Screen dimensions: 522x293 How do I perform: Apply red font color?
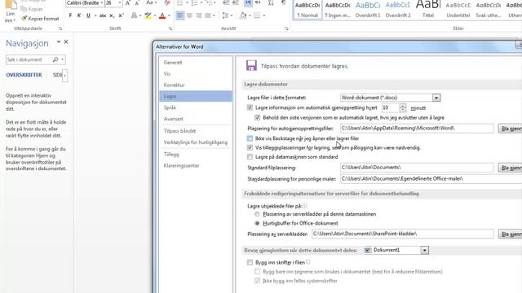[162, 15]
